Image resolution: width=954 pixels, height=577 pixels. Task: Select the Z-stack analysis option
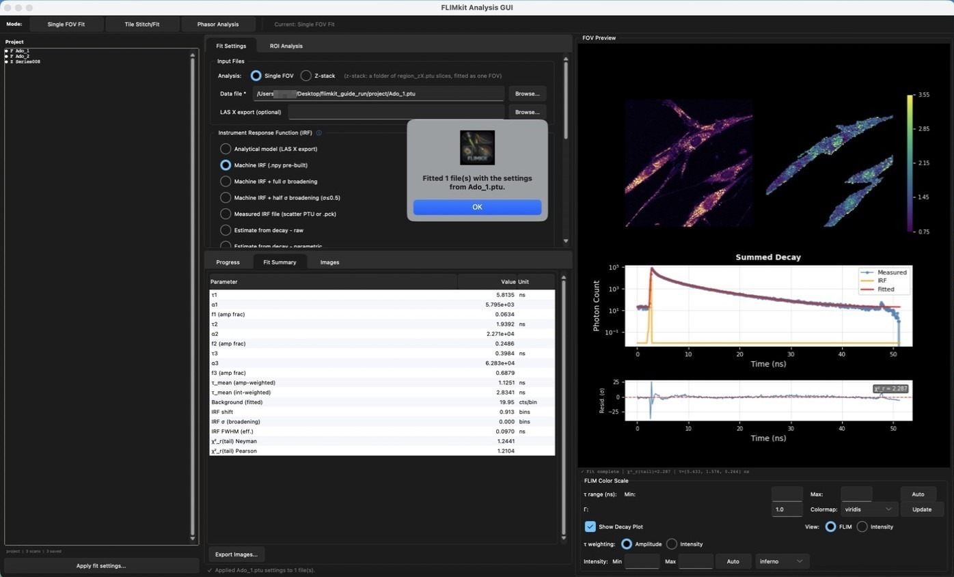305,76
